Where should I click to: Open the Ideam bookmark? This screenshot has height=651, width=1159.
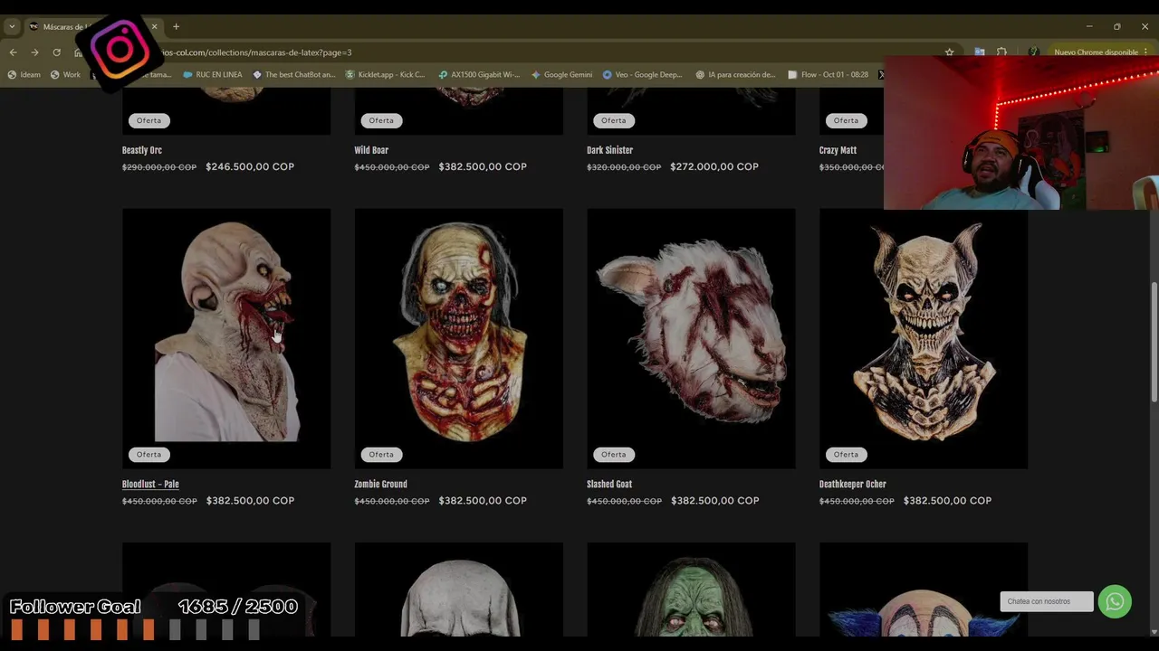click(x=24, y=75)
